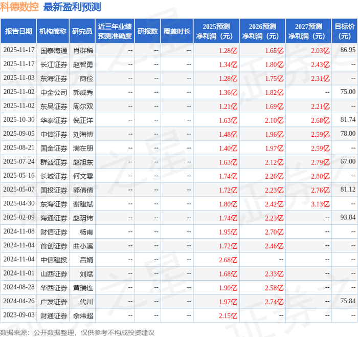Viewport: 358px width, 337px height.
Task: Click the 覆盖时长 column header
Action: pos(177,31)
